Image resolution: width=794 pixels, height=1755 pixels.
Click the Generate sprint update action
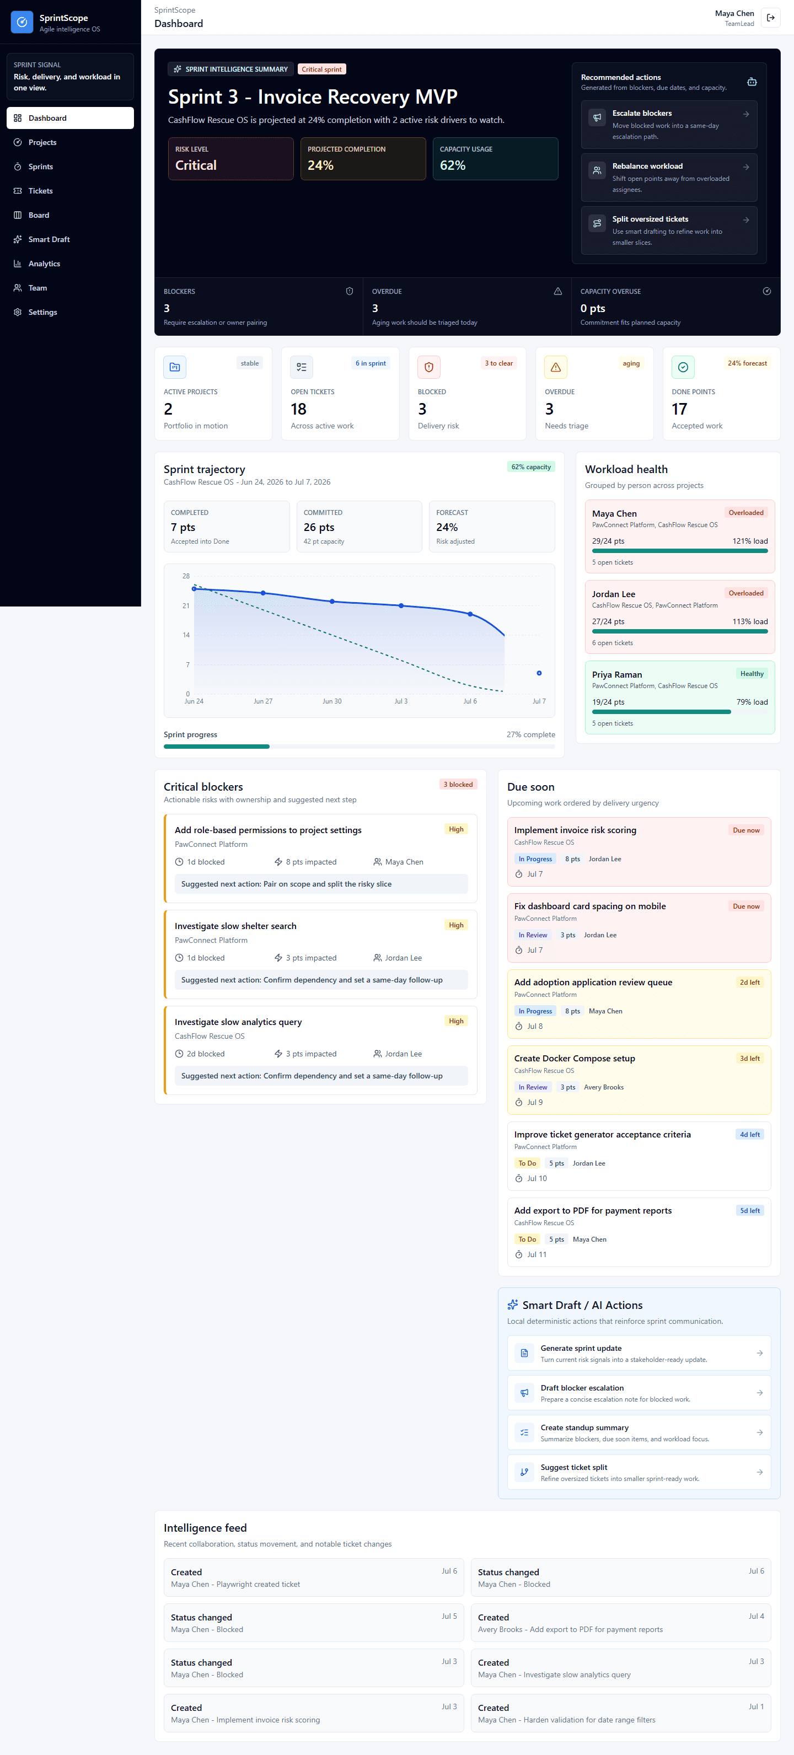click(x=639, y=1353)
